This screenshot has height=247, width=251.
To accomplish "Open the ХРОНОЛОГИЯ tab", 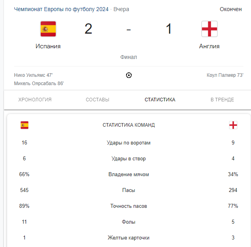I will pos(35,99).
